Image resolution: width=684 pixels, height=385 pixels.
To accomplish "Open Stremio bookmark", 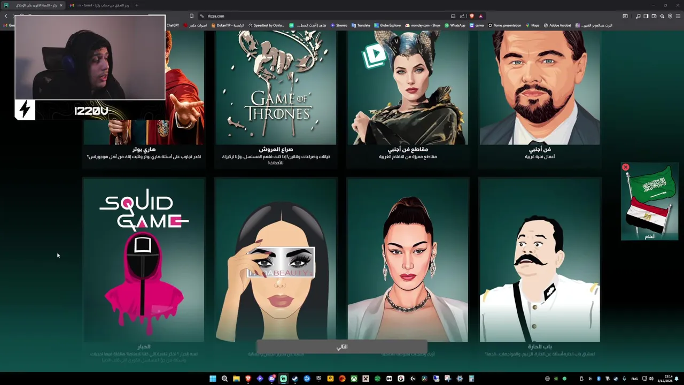I will (x=339, y=25).
